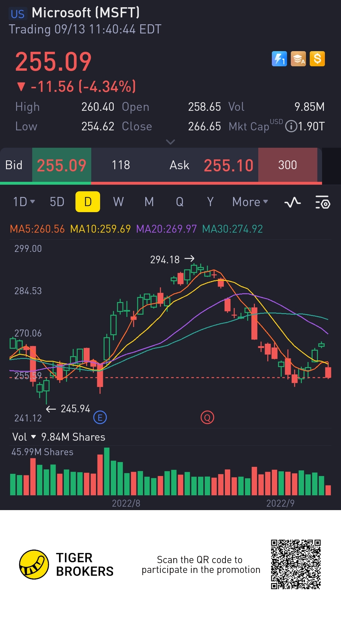Image resolution: width=341 pixels, height=619 pixels.
Task: Tap the trading time 09/13 11:40:44 EDT
Action: click(x=108, y=29)
